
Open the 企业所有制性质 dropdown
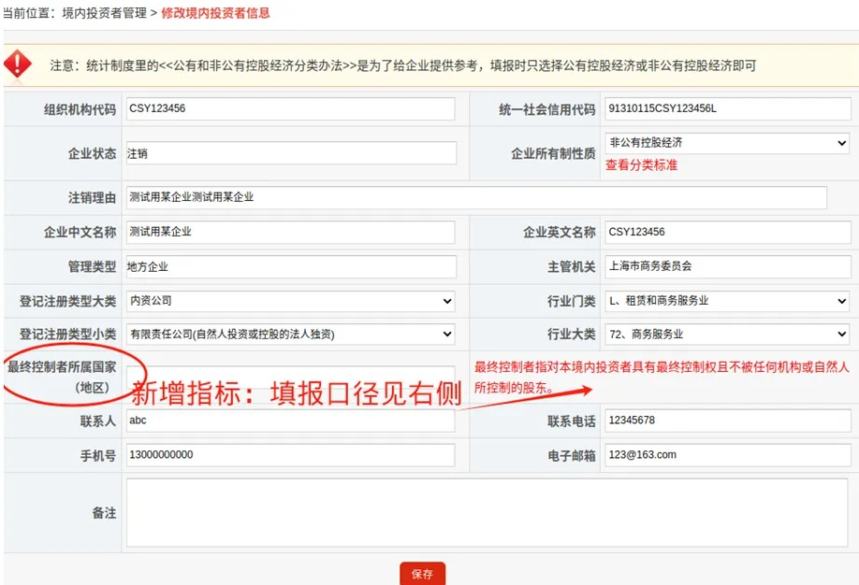[x=726, y=143]
